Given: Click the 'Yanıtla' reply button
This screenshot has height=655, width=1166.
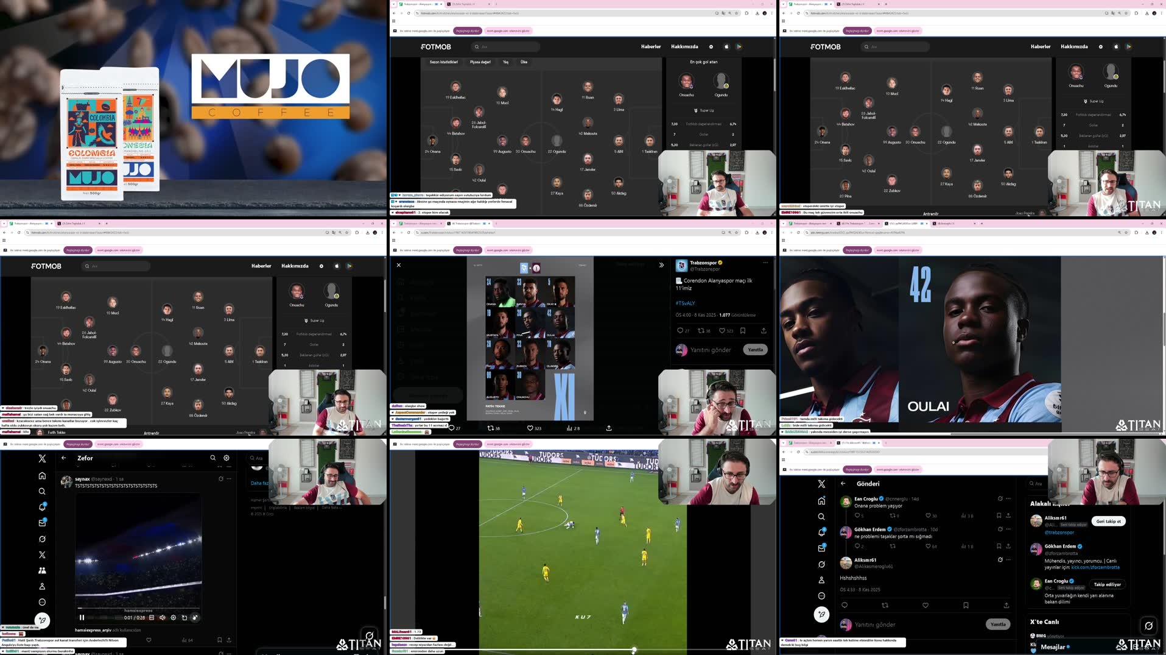Looking at the screenshot, I should [x=755, y=349].
